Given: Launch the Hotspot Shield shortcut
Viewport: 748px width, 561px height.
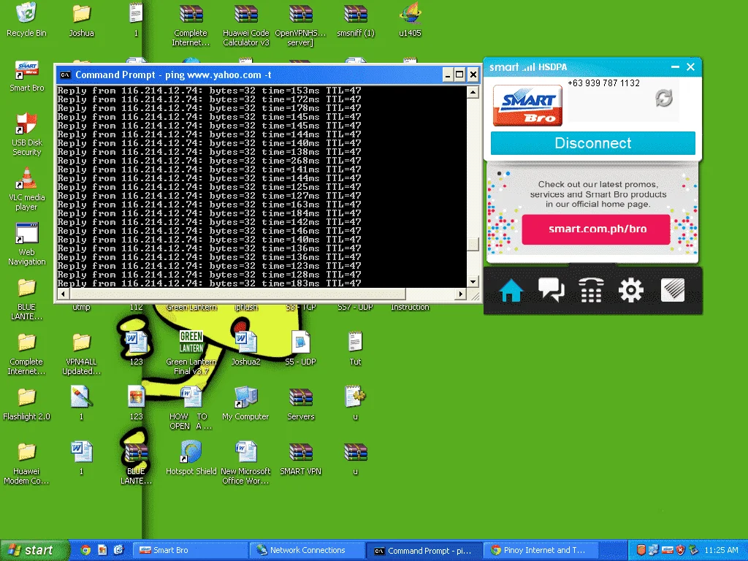Looking at the screenshot, I should click(191, 458).
